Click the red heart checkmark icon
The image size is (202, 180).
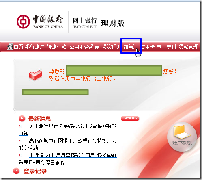click(36, 75)
